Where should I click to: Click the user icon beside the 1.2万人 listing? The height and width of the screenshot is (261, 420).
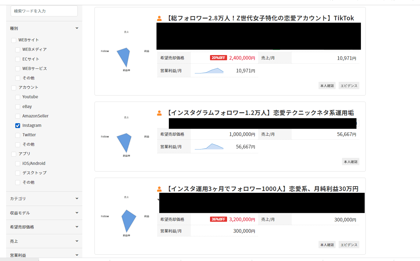tap(159, 113)
